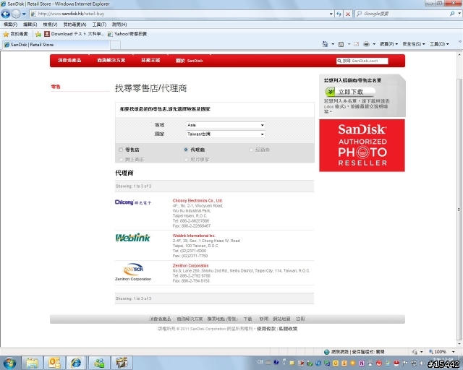Click the Weblink company logo
The height and width of the screenshot is (370, 463).
pyautogui.click(x=132, y=238)
